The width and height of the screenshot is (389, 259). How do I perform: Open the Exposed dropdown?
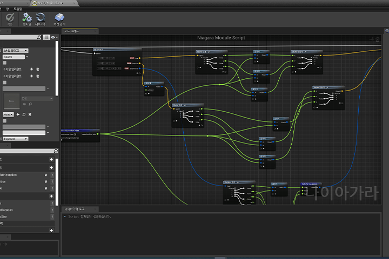click(x=15, y=139)
